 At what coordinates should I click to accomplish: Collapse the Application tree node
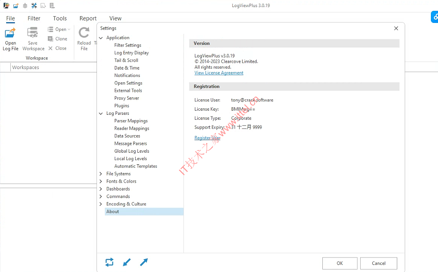[101, 38]
